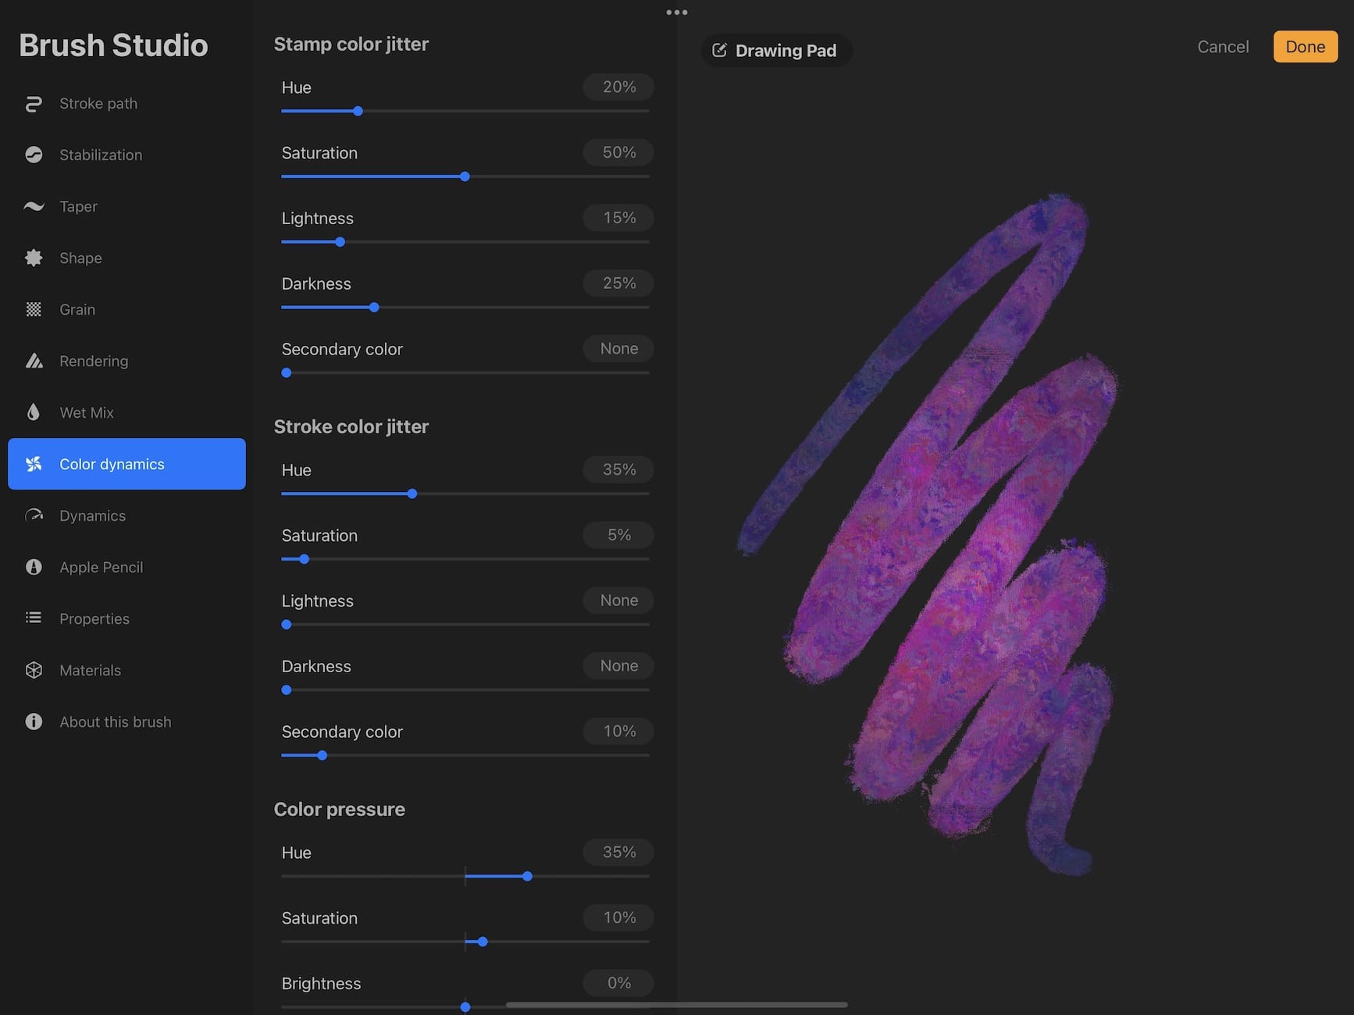Edit stroke jitter Saturation value 5%
Viewport: 1354px width, 1015px height.
click(x=618, y=536)
